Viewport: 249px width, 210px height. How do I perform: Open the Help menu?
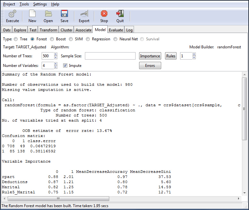coord(55,4)
